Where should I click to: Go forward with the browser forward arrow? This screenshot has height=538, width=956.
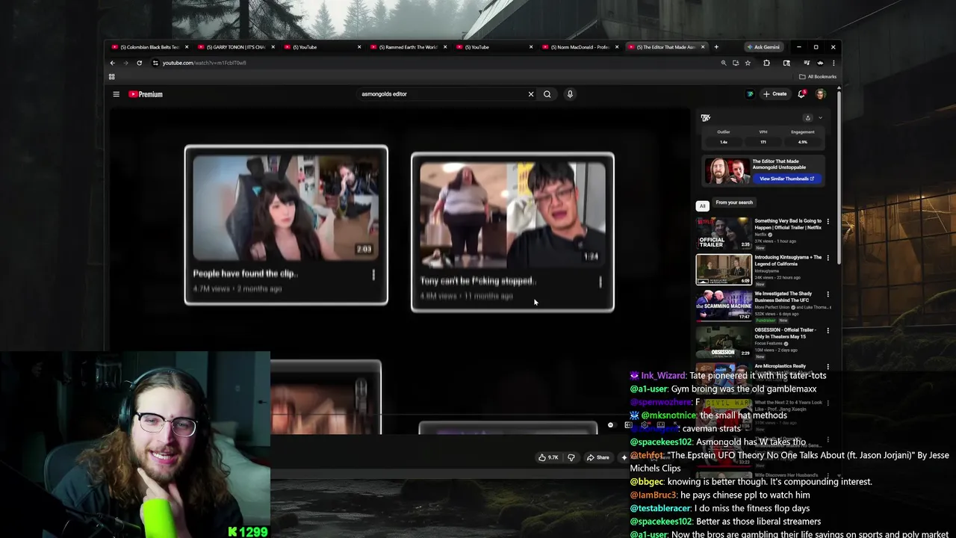[x=125, y=63]
